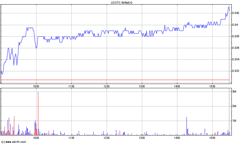Screen dimensions: 243x144
Task: Click the 2M volume axis label
Action: pos(234,106)
